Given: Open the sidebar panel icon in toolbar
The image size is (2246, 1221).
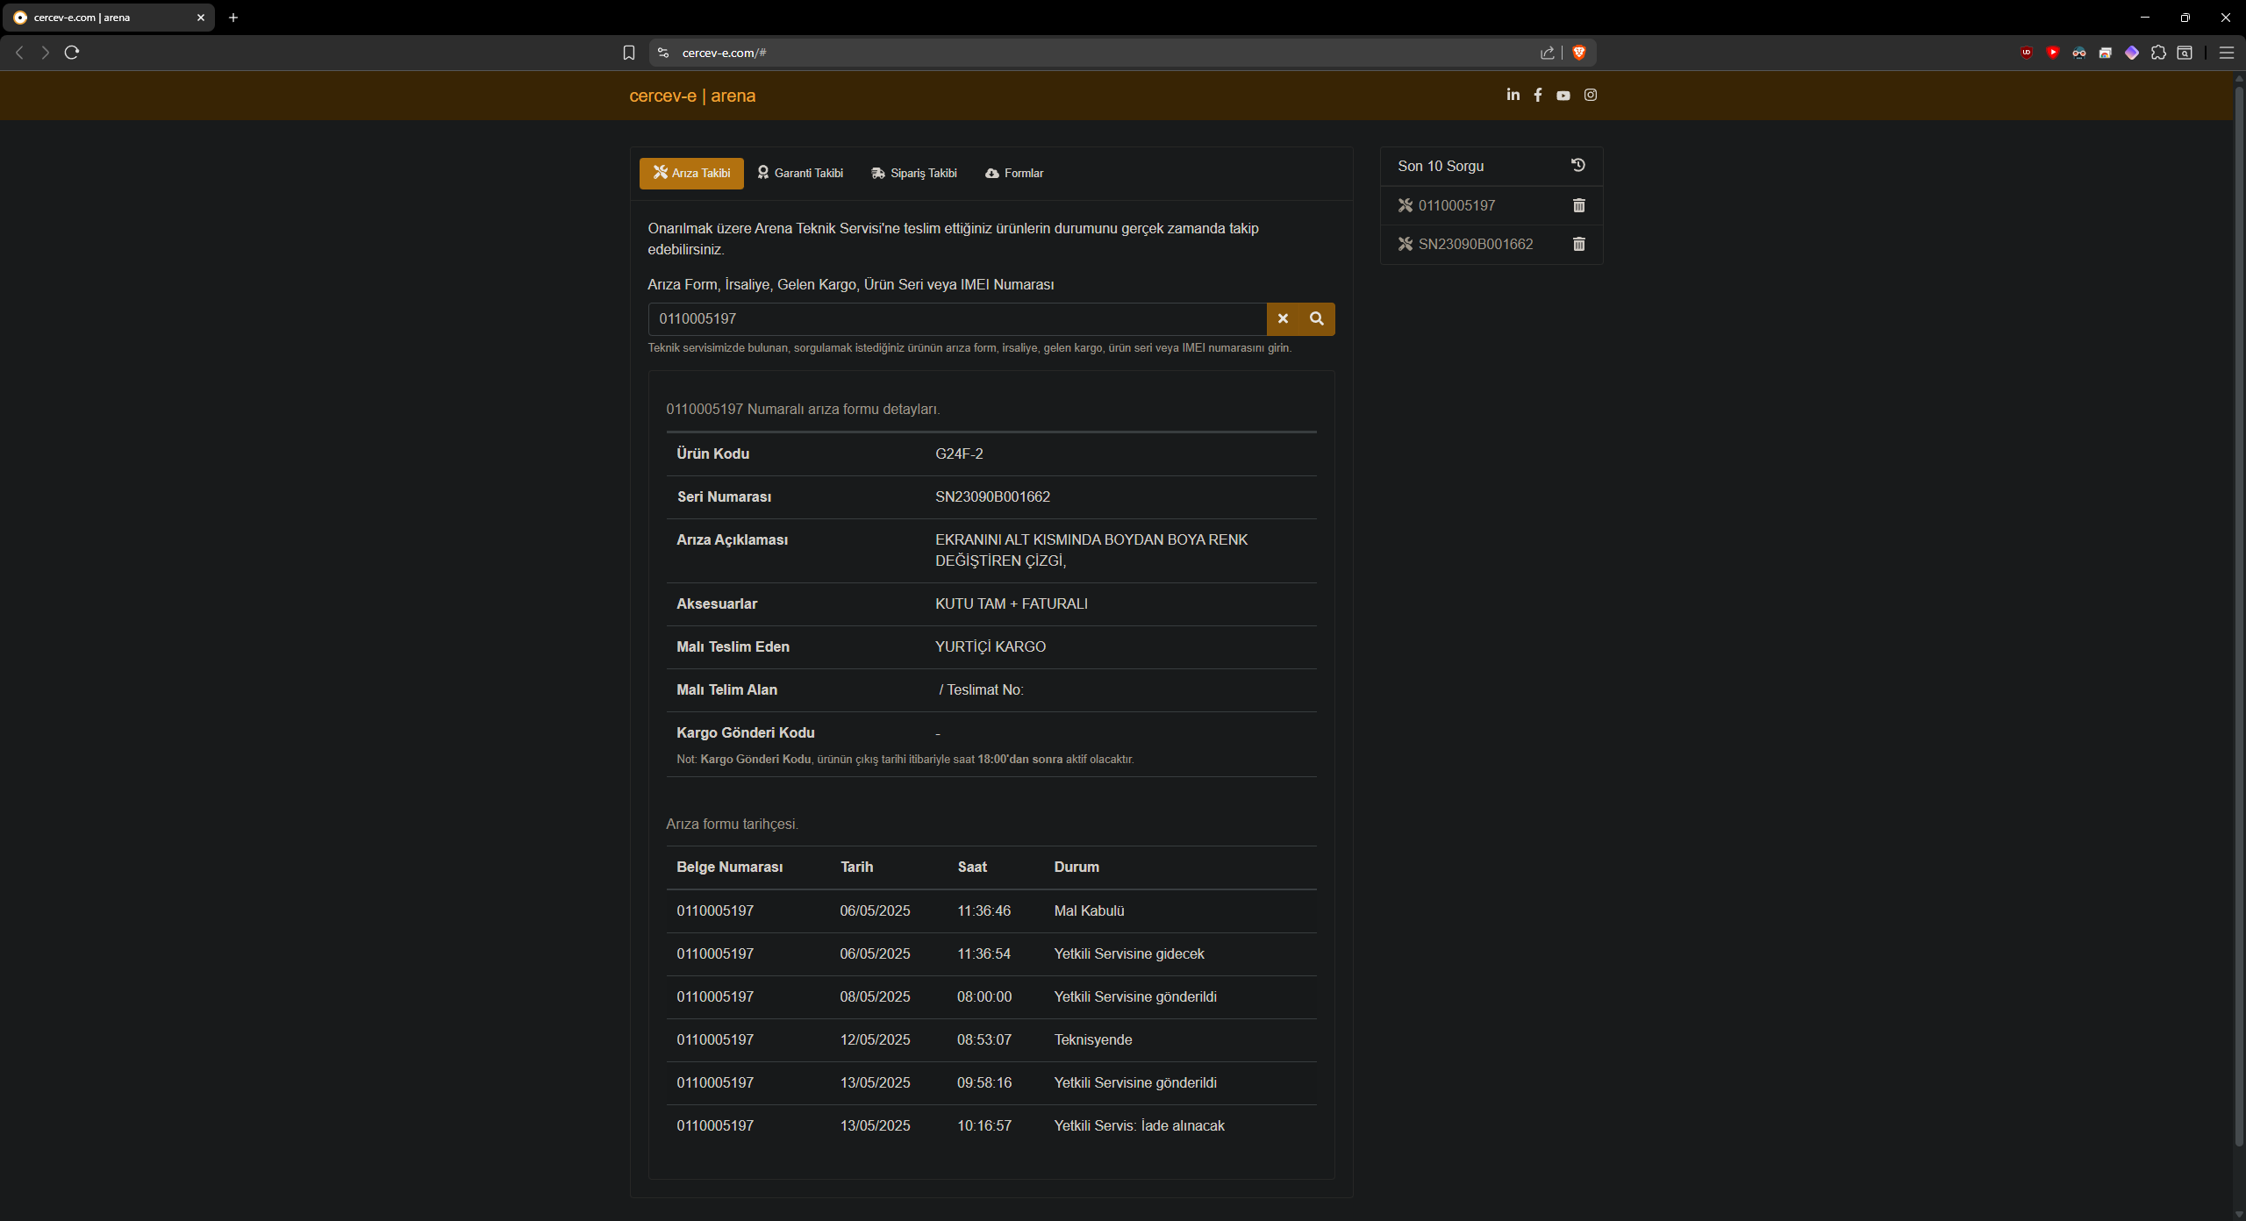Looking at the screenshot, I should tap(2185, 53).
